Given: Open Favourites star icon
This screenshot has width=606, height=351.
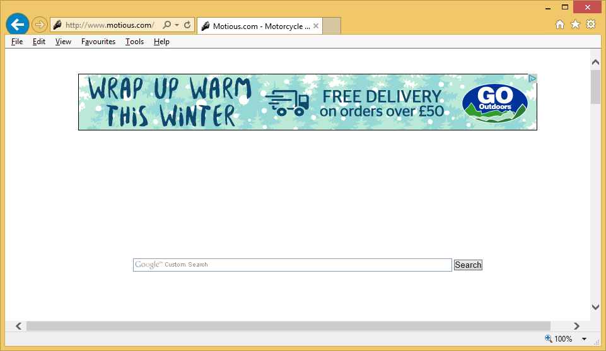Looking at the screenshot, I should pyautogui.click(x=575, y=25).
